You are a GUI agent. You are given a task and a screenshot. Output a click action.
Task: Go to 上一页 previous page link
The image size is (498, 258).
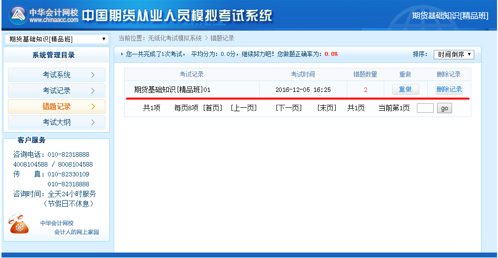point(243,108)
